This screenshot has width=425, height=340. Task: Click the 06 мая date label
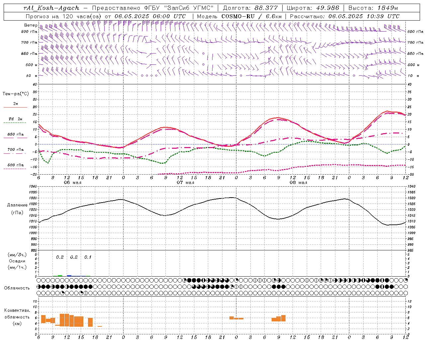pos(72,183)
